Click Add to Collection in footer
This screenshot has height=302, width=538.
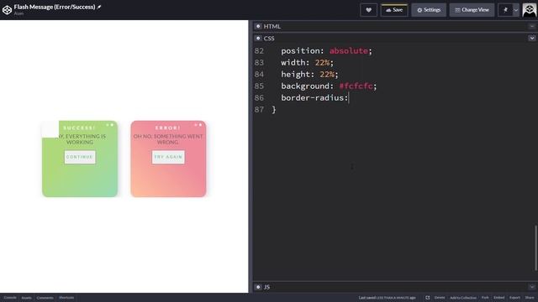pyautogui.click(x=462, y=298)
